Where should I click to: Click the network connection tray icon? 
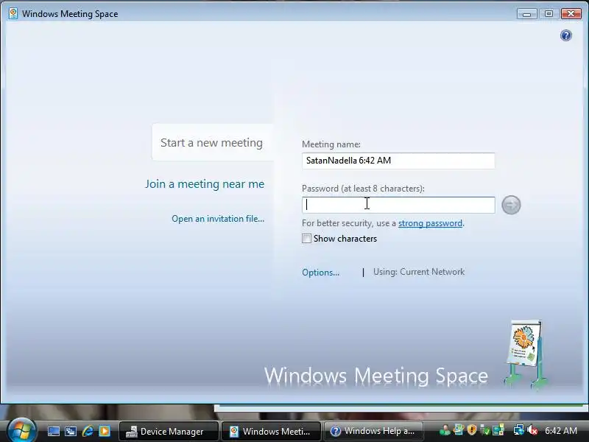tap(519, 429)
